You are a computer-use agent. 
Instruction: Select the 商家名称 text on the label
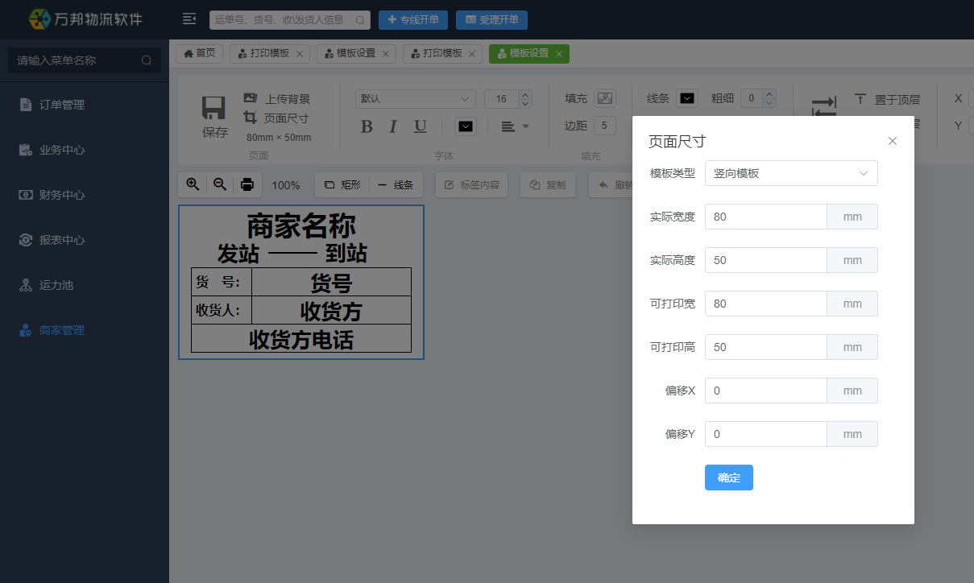pos(301,226)
